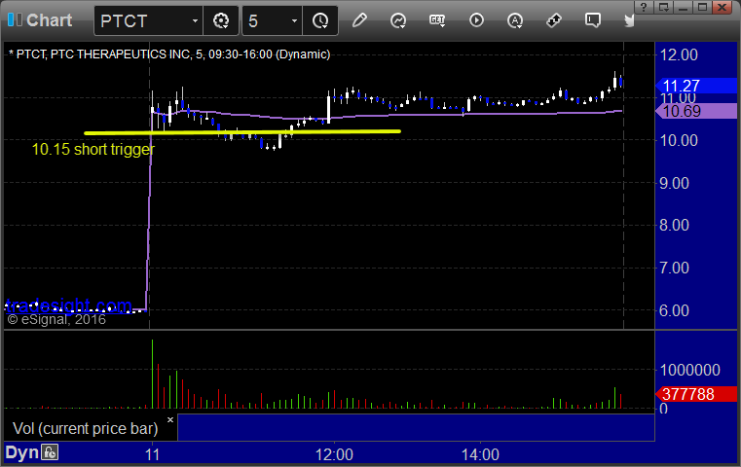This screenshot has height=467, width=741.
Task: Click the help question mark button
Action: (x=644, y=7)
